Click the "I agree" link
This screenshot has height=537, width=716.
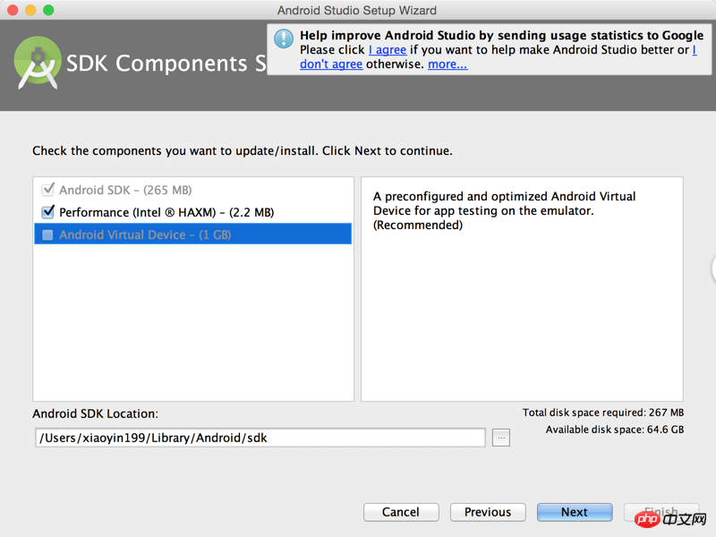[x=388, y=50]
